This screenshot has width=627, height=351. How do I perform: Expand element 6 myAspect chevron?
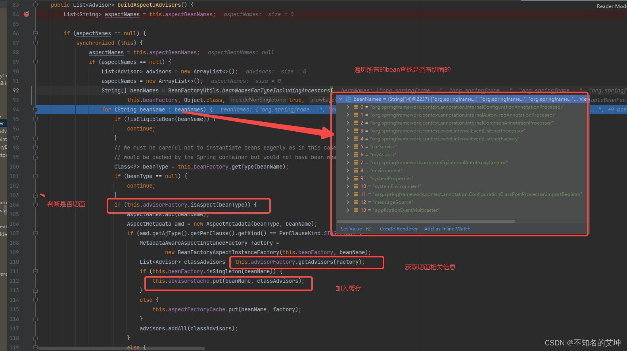click(x=348, y=155)
